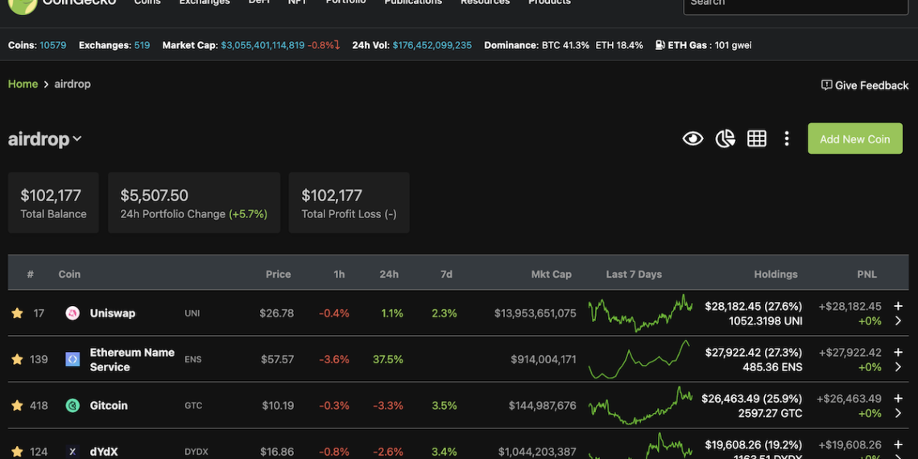Switch to the grid table view icon
918x459 pixels.
pyautogui.click(x=756, y=139)
